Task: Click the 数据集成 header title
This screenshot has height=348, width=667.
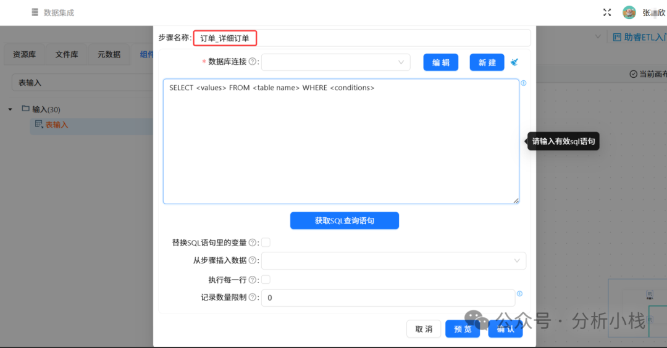Action: (x=59, y=13)
